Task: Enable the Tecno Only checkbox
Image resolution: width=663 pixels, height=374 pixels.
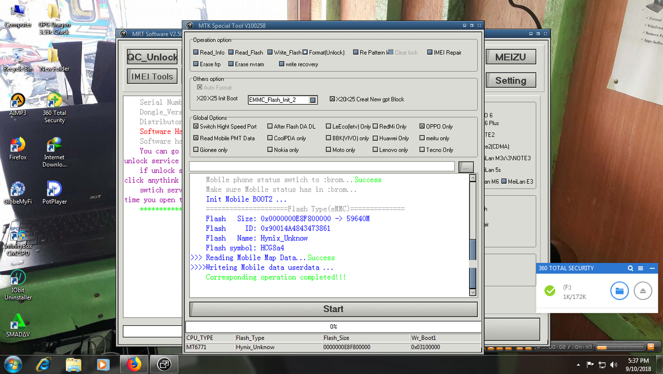Action: click(436, 151)
